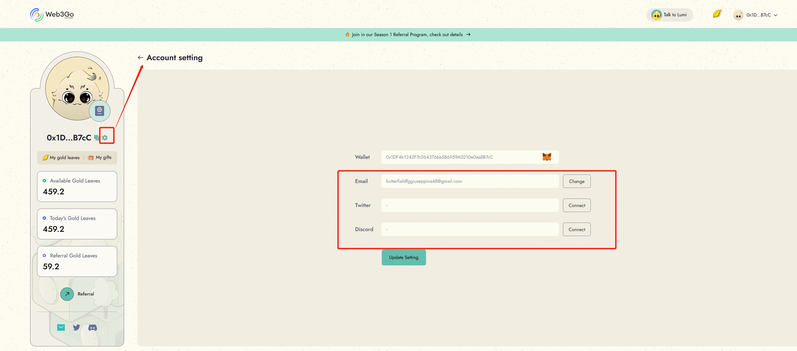Click the gold leaf icon in header

coord(717,14)
